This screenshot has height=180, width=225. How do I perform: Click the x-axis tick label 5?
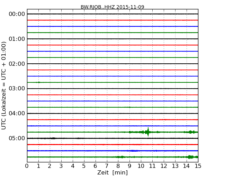84,166
